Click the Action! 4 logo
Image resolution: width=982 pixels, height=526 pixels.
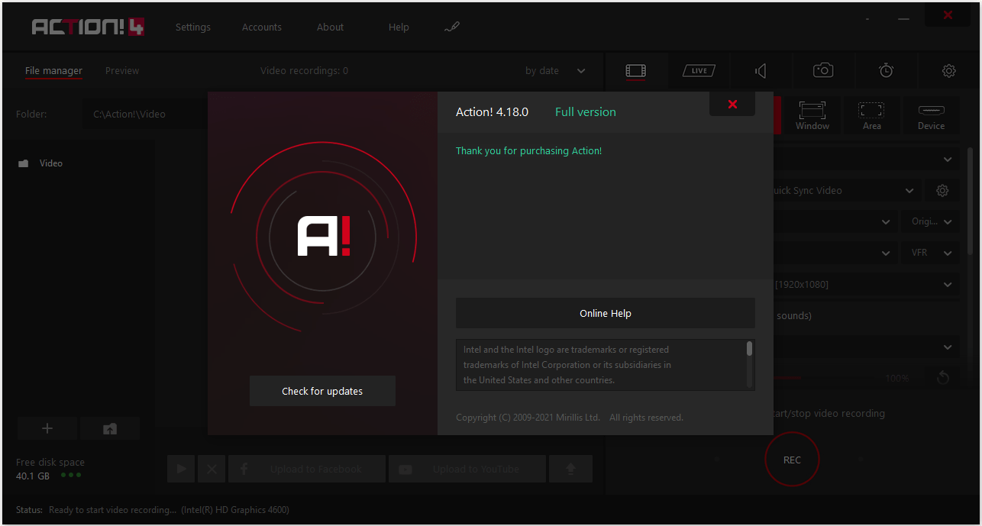88,27
